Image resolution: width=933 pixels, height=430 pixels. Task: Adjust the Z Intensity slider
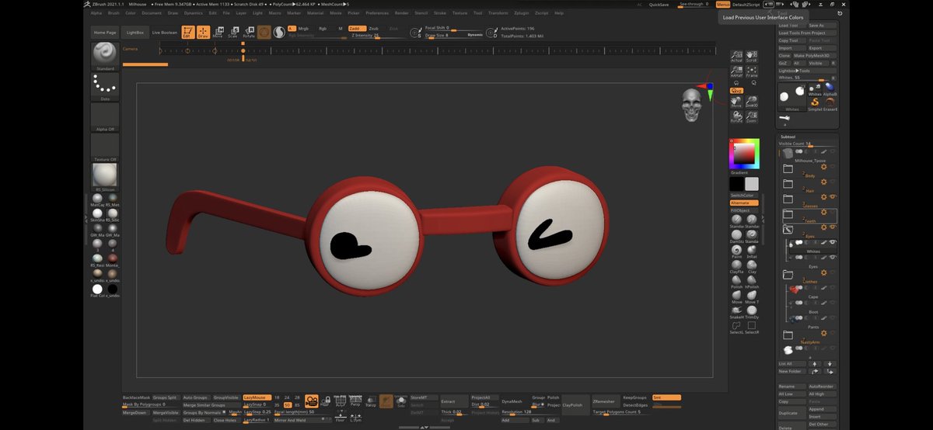click(377, 35)
